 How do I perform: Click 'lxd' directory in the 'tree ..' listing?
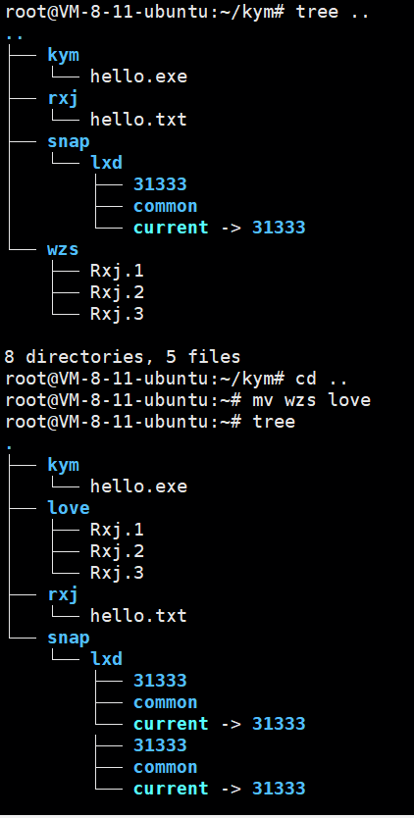pyautogui.click(x=107, y=163)
